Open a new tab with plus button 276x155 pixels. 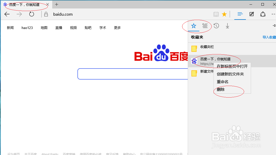57,4
